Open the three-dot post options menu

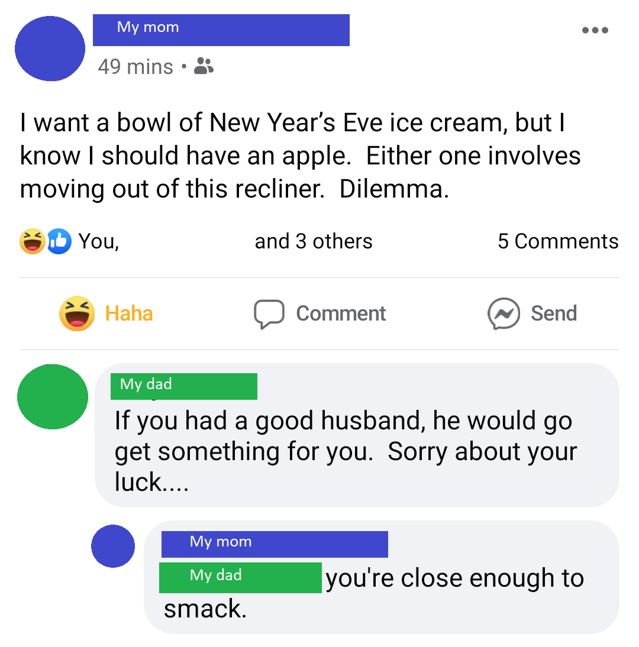click(595, 30)
